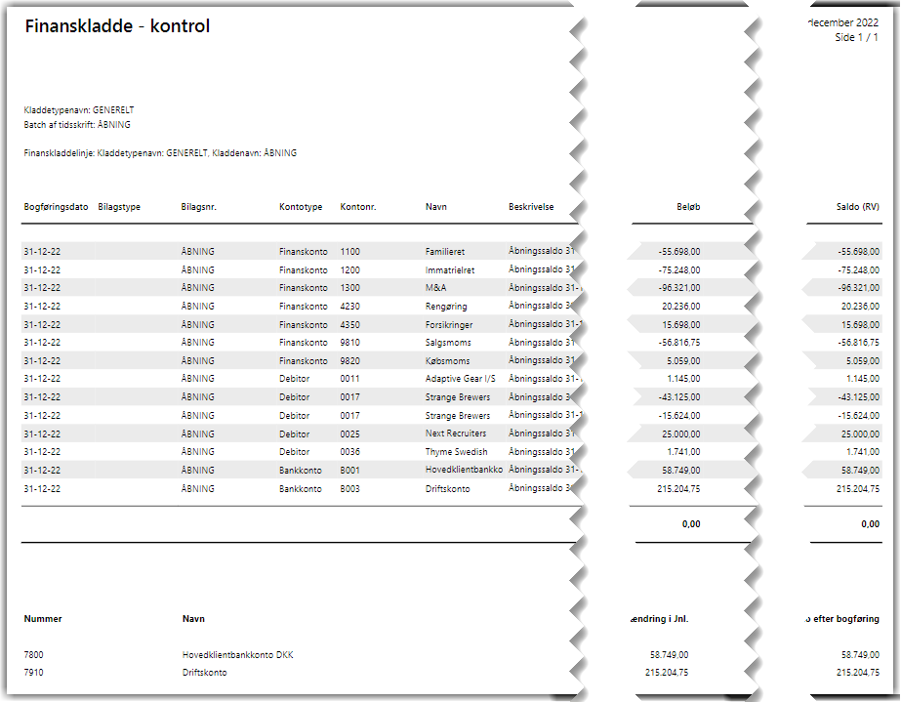Select the name cell "Immatrielret"

(x=450, y=270)
